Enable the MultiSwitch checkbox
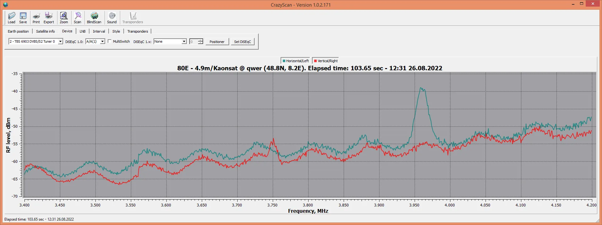This screenshot has height=225, width=602. pos(110,41)
